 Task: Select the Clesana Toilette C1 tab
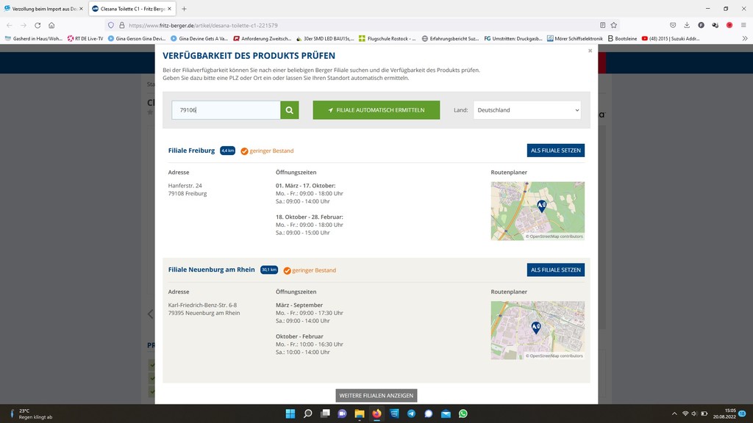coord(132,9)
